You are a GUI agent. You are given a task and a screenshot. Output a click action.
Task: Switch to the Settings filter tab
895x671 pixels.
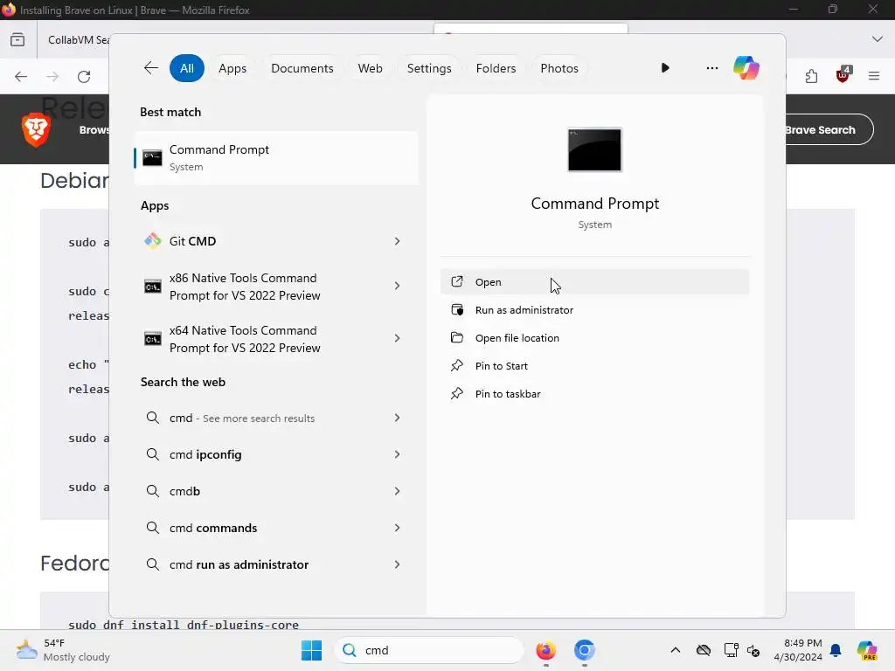point(428,68)
